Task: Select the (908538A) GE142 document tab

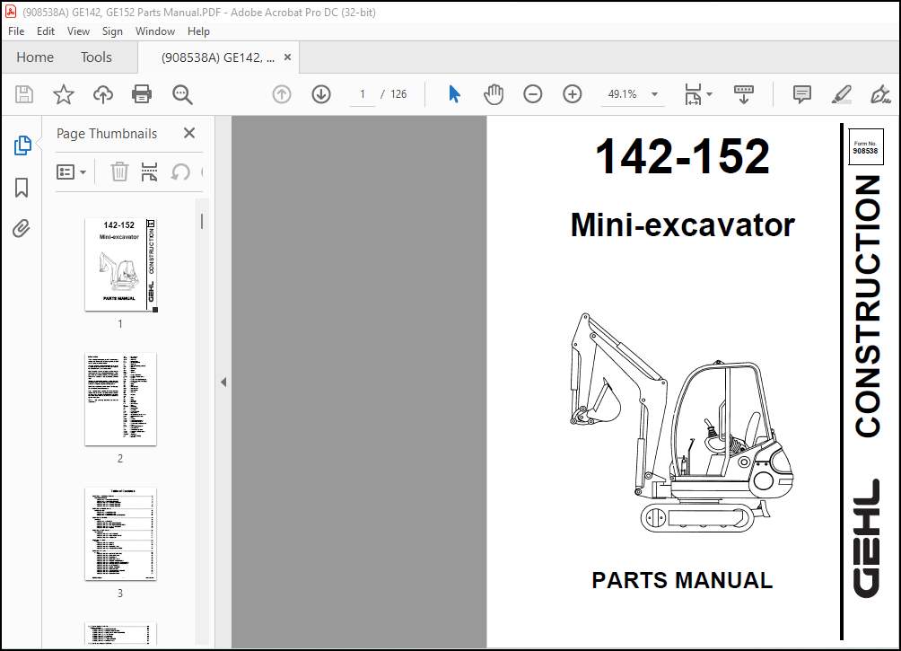Action: tap(218, 57)
